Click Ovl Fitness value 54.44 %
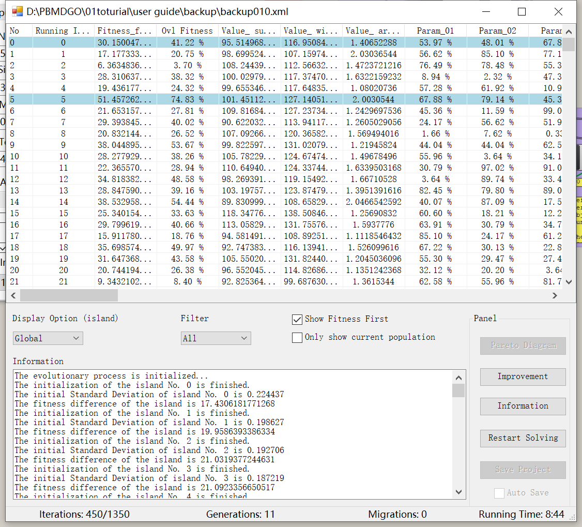Image resolution: width=582 pixels, height=527 pixels. coord(188,202)
